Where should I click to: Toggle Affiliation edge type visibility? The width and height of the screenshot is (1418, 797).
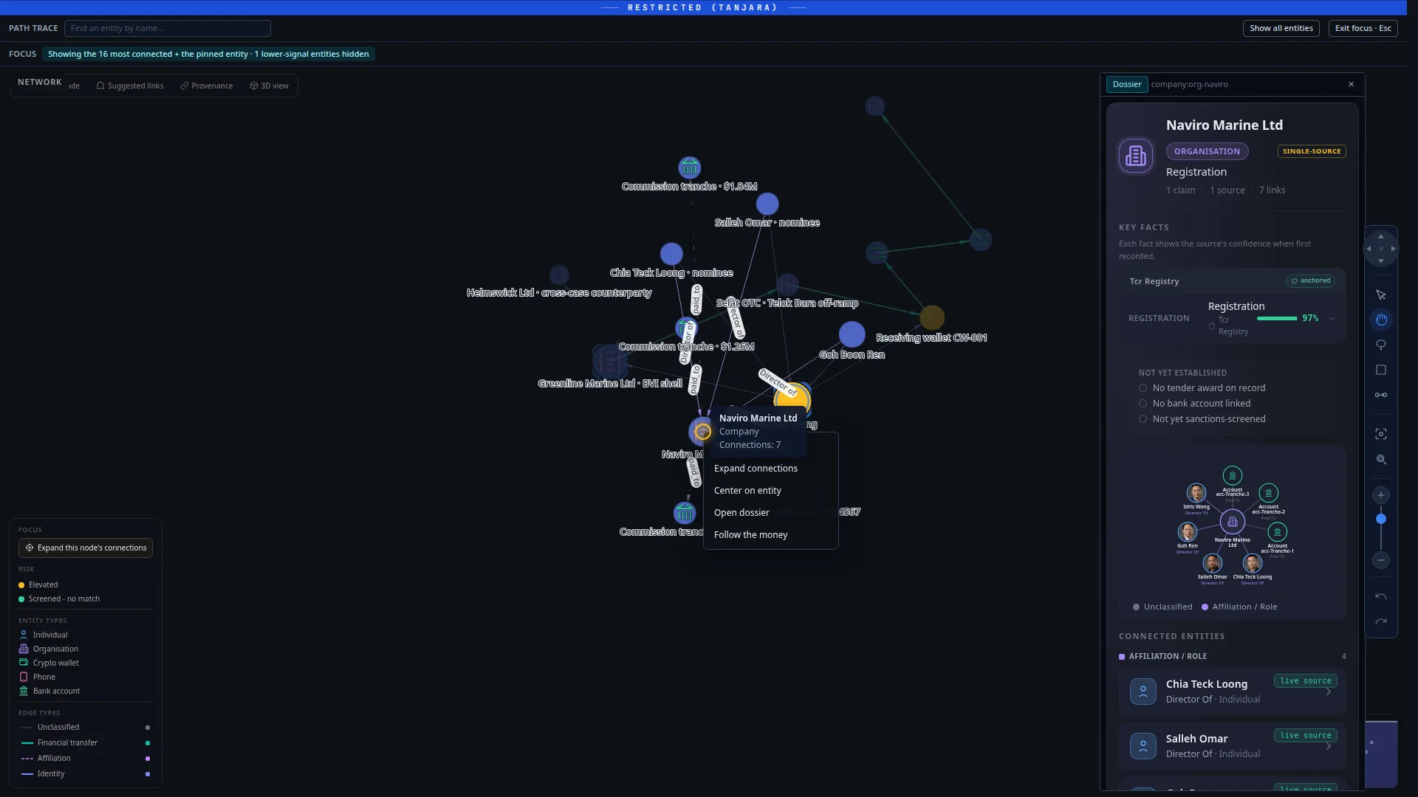[148, 759]
